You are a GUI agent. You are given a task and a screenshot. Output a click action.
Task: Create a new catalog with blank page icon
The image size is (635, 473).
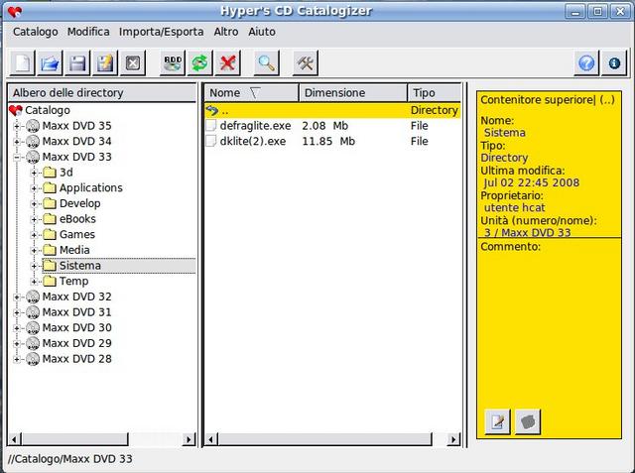(22, 63)
